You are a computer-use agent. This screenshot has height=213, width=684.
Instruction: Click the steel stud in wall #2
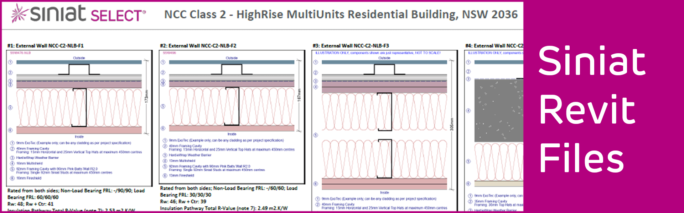pyautogui.click(x=232, y=106)
